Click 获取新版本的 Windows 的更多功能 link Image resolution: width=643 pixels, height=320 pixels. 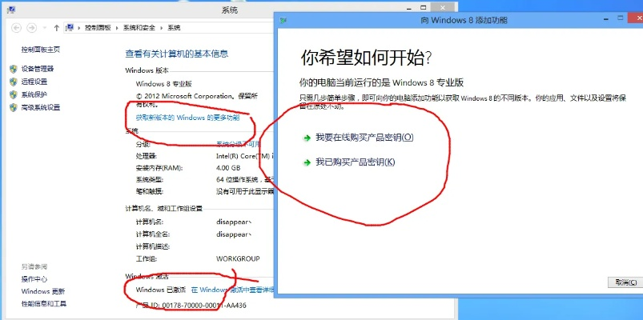point(187,118)
